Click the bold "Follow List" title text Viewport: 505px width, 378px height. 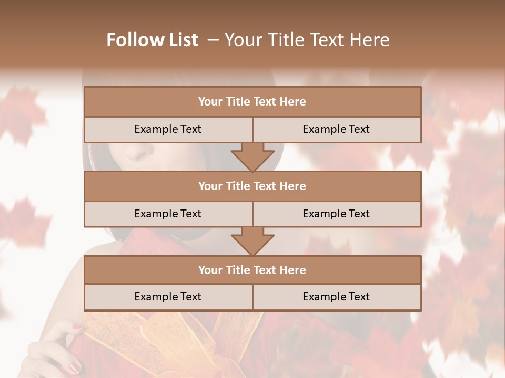coord(152,40)
